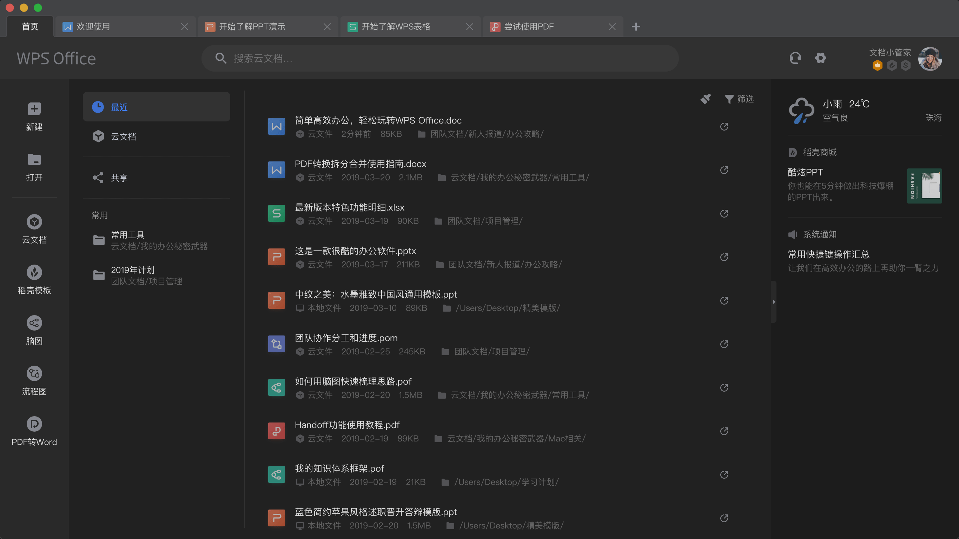
Task: Open file 中纹之美：水墨雅致中国风通用模板.ppt
Action: pos(376,294)
